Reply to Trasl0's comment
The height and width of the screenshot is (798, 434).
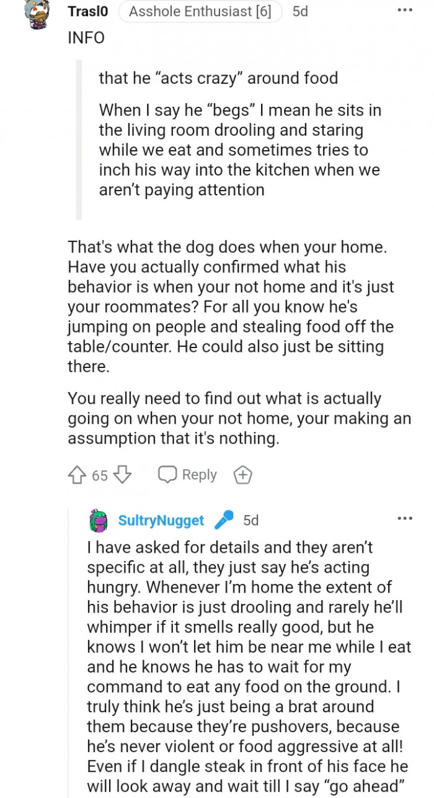pyautogui.click(x=187, y=475)
